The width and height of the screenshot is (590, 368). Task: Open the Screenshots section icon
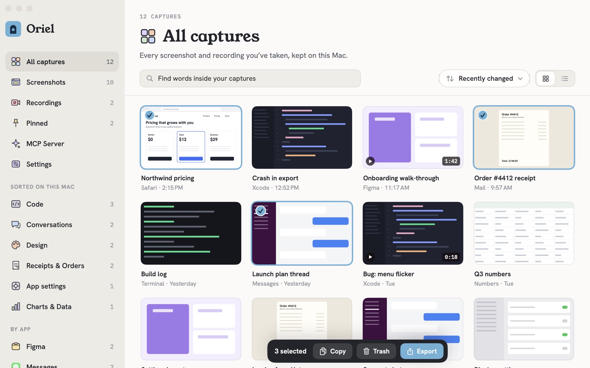tap(16, 82)
